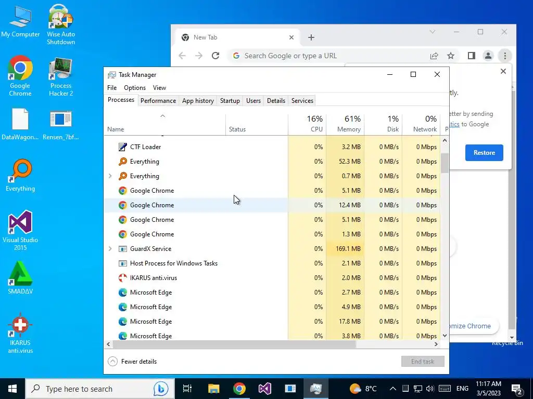Sort processes by the Network column

click(422, 124)
